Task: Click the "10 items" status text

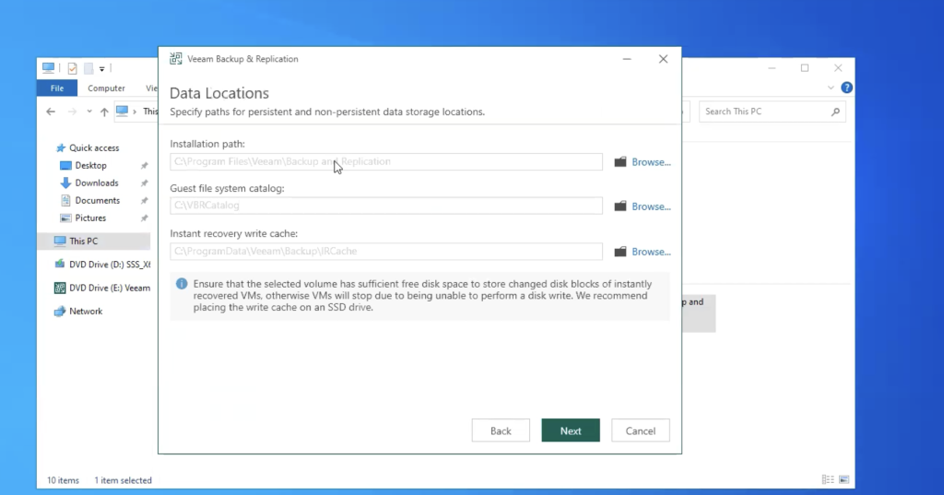Action: click(x=63, y=480)
